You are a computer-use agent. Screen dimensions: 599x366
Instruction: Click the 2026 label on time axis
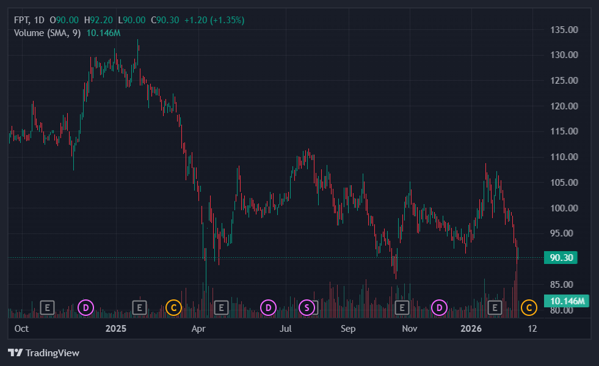click(471, 329)
